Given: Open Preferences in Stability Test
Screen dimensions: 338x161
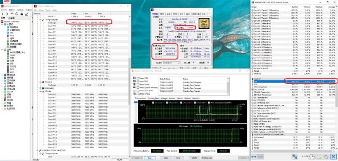Looking at the screenshot, I should coord(207,158).
